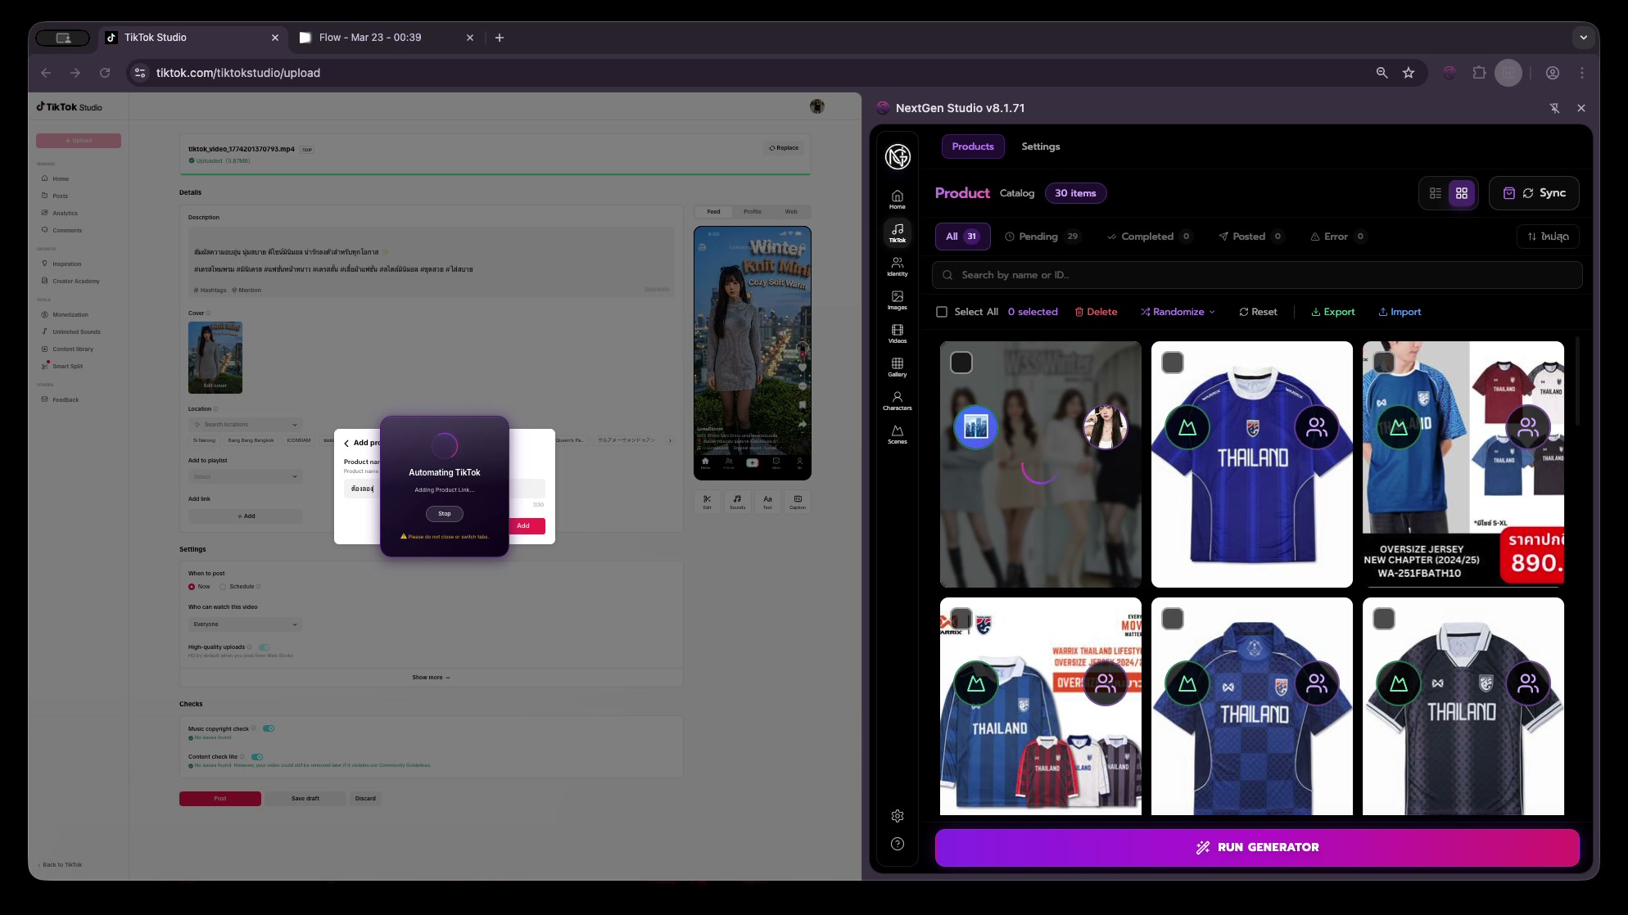This screenshot has height=915, width=1628.
Task: Check the blue Thailand V-neck jersey card checkbox
Action: (1173, 363)
